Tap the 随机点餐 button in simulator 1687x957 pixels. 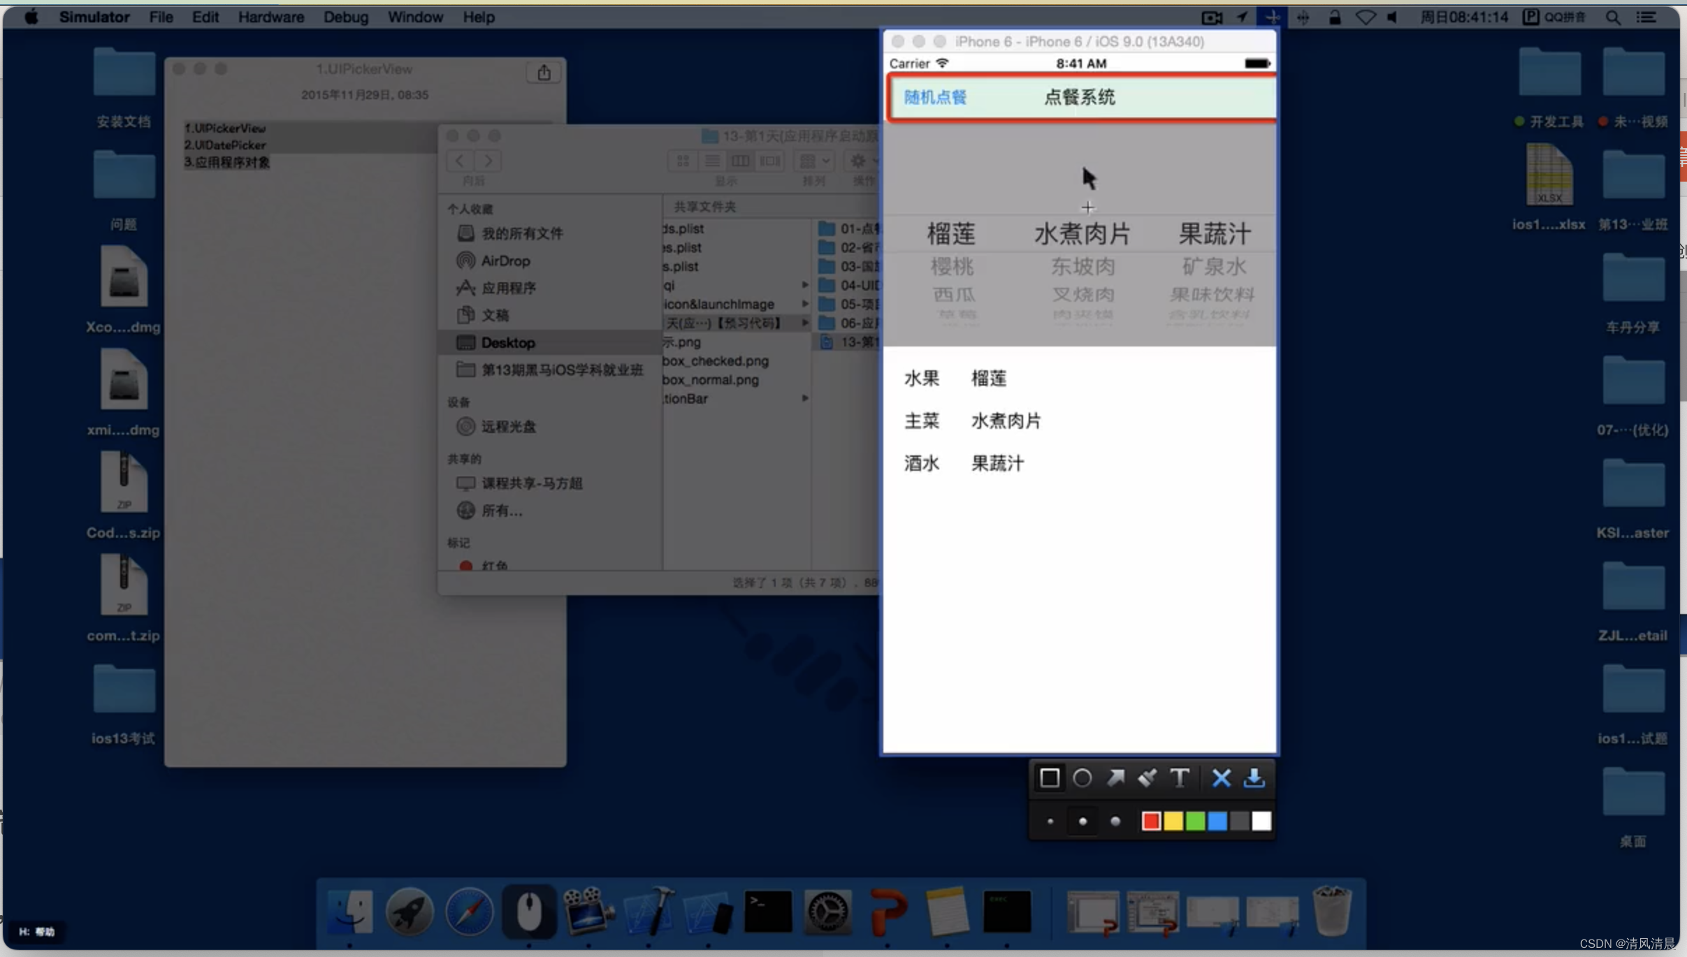pos(935,97)
